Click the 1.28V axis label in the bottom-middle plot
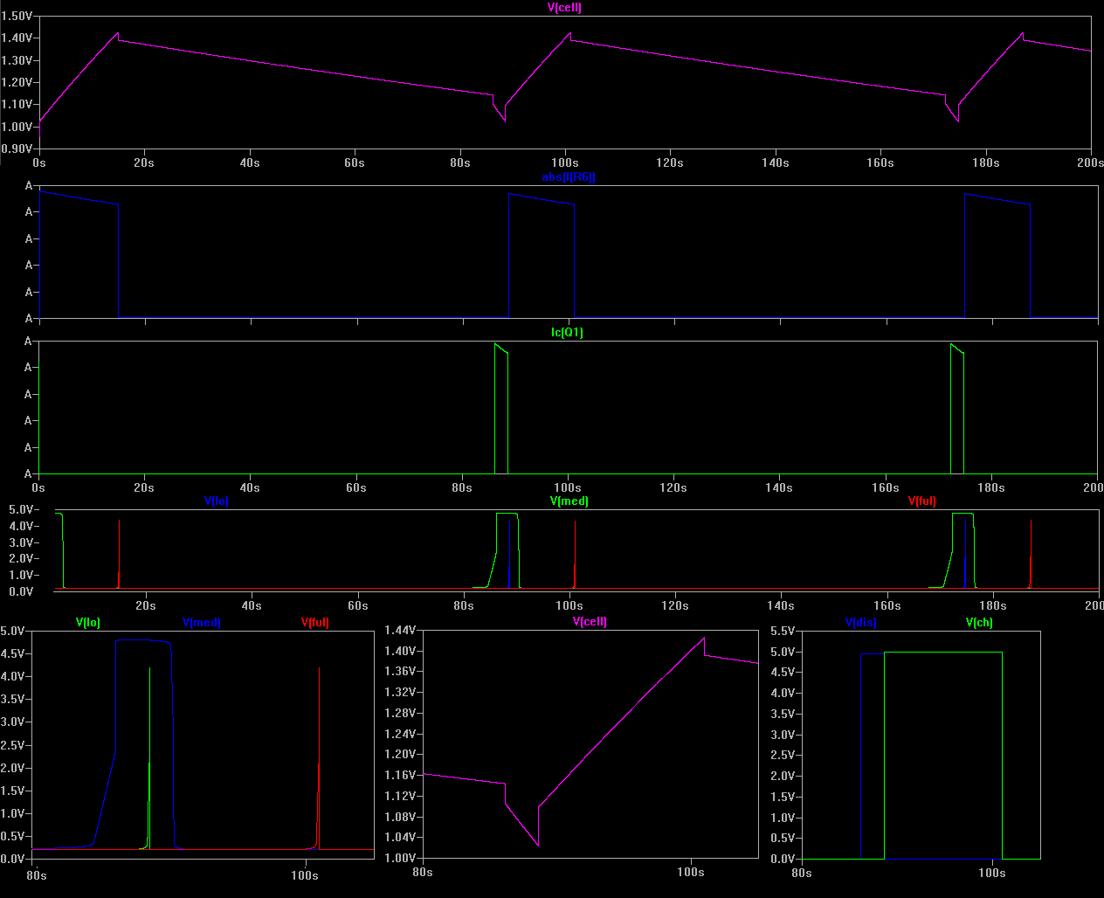This screenshot has height=898, width=1104. 400,714
